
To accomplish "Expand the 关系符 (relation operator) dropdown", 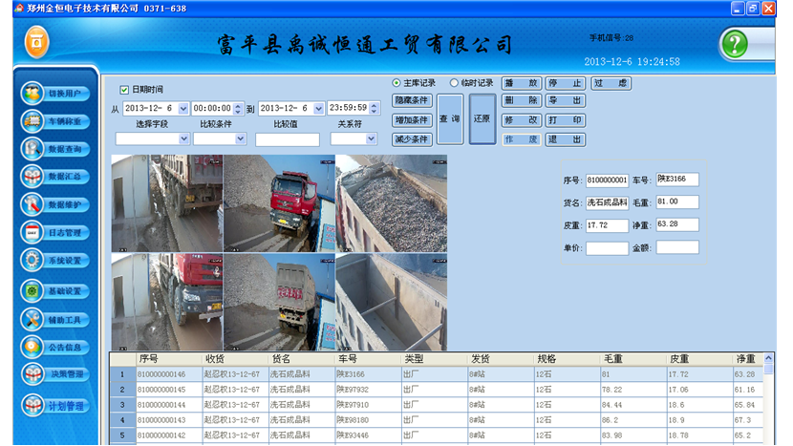I will pos(371,139).
